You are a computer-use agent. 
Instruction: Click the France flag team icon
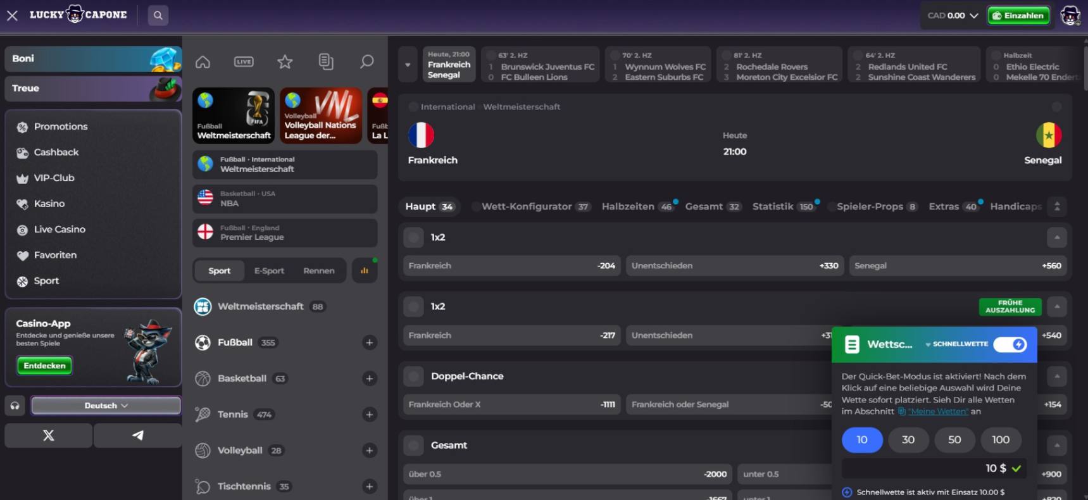(x=422, y=135)
